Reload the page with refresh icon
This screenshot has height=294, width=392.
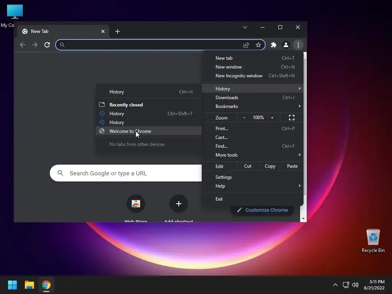click(x=47, y=45)
